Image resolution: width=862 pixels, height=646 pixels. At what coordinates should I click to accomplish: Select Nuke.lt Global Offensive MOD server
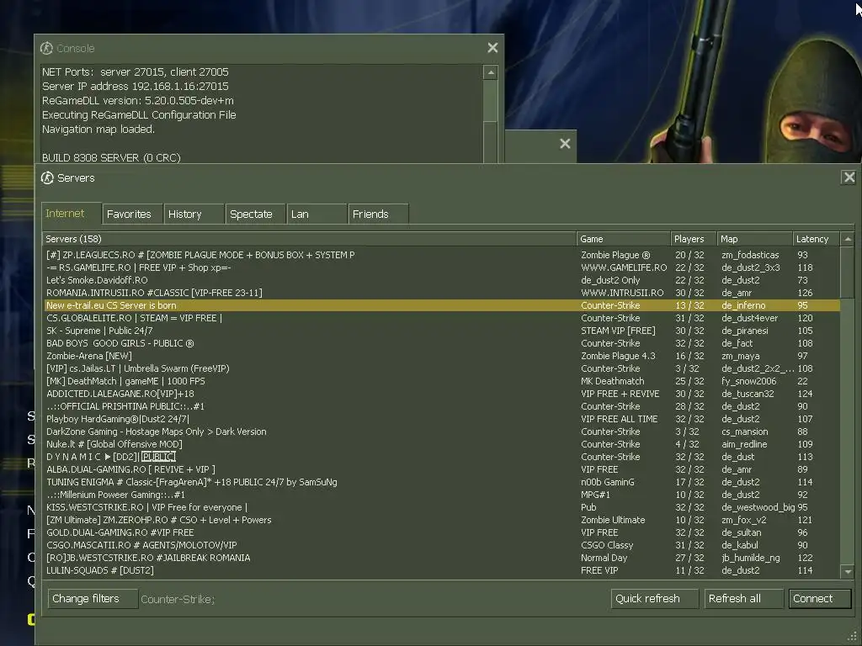[x=442, y=444]
